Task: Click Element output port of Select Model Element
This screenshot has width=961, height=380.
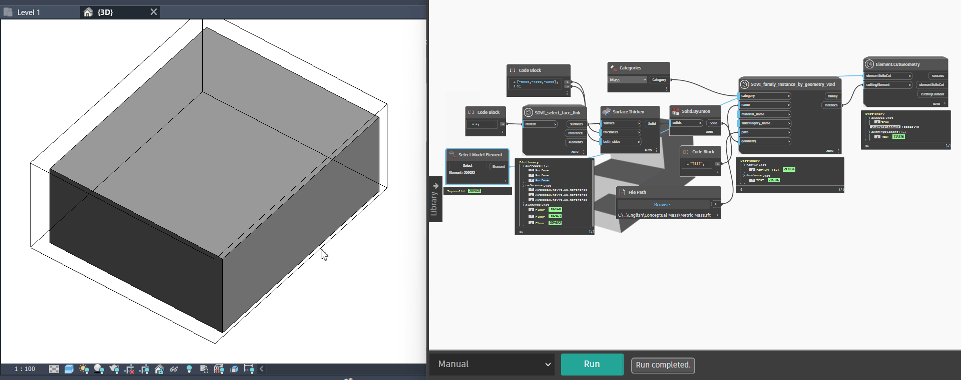Action: tap(499, 167)
